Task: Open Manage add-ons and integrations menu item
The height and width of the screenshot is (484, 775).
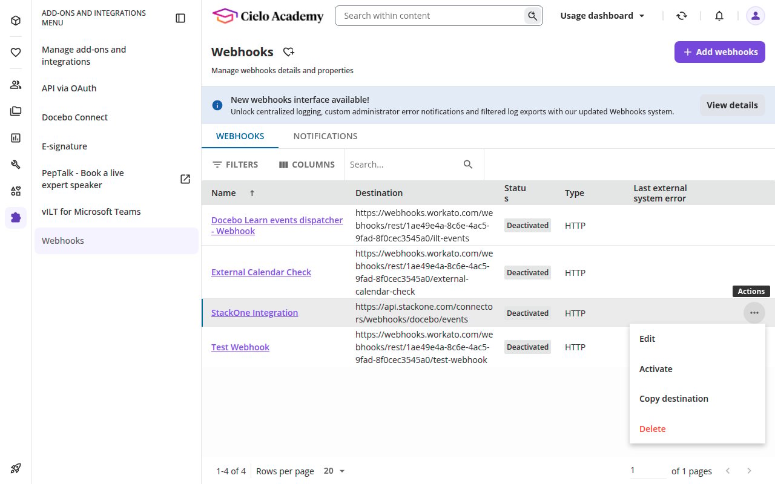Action: (x=116, y=56)
